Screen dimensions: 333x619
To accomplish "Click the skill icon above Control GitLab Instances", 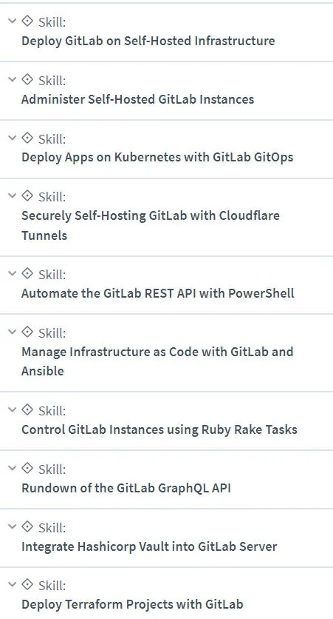I will pyautogui.click(x=27, y=409).
